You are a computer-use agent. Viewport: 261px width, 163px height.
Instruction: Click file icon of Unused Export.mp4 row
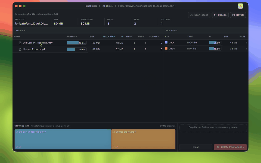20,49
